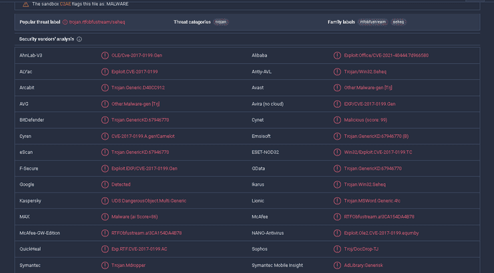Select the trojan.rtfobfustream/seheq threat label
The image size is (494, 273).
(x=97, y=22)
